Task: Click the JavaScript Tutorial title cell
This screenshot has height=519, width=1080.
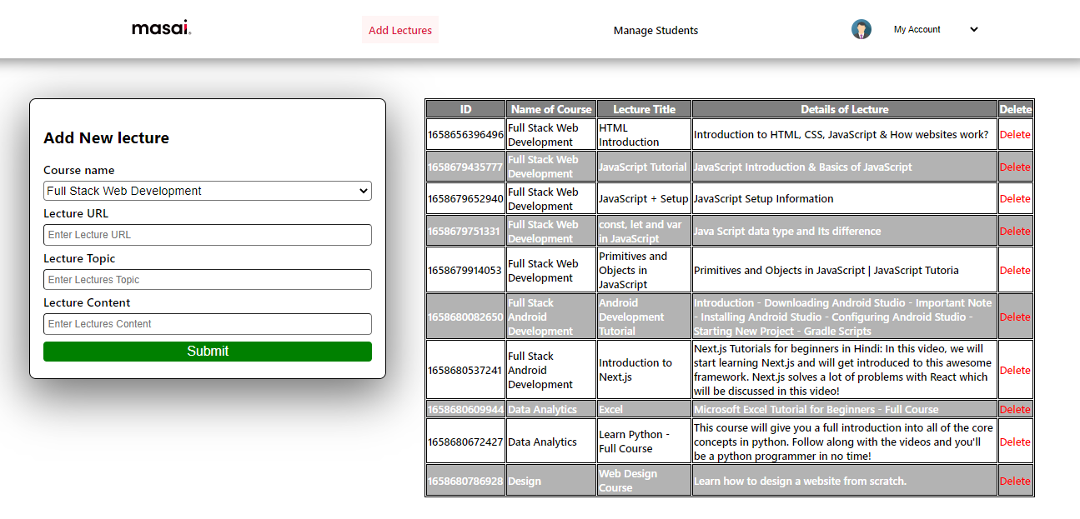Action: point(644,167)
